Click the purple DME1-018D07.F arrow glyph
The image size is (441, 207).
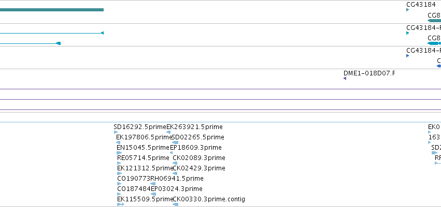pos(345,78)
